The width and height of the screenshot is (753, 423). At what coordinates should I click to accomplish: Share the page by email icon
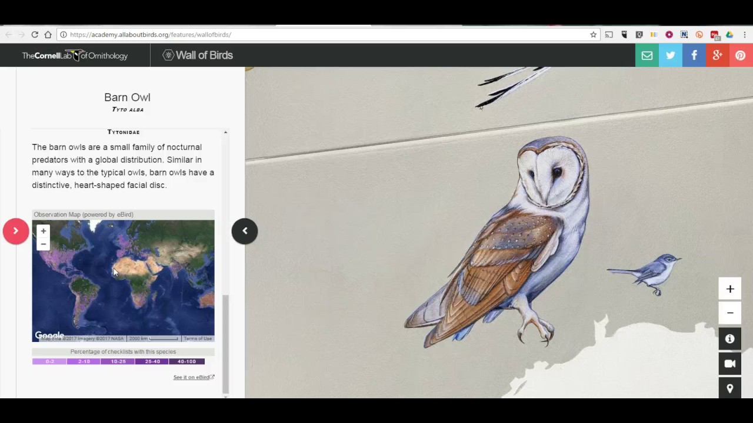pyautogui.click(x=647, y=55)
